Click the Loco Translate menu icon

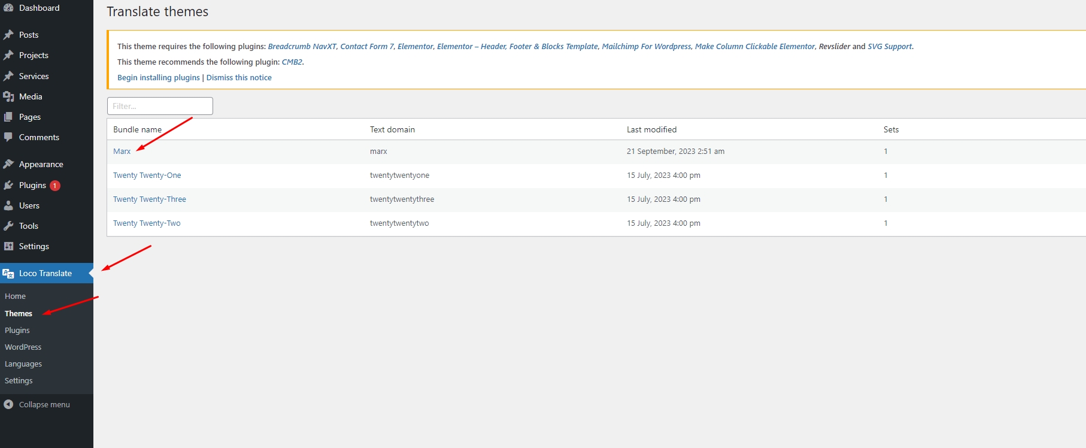(x=8, y=274)
